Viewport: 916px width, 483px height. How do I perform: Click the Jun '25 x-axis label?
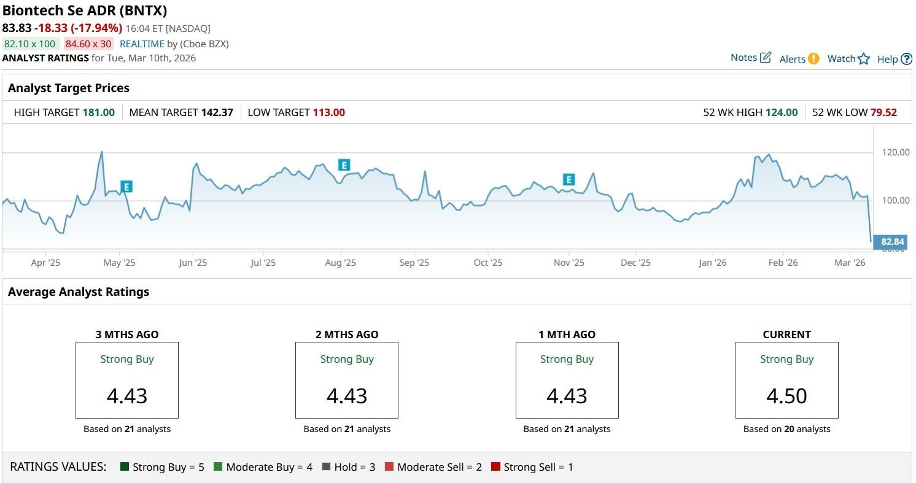tap(193, 263)
